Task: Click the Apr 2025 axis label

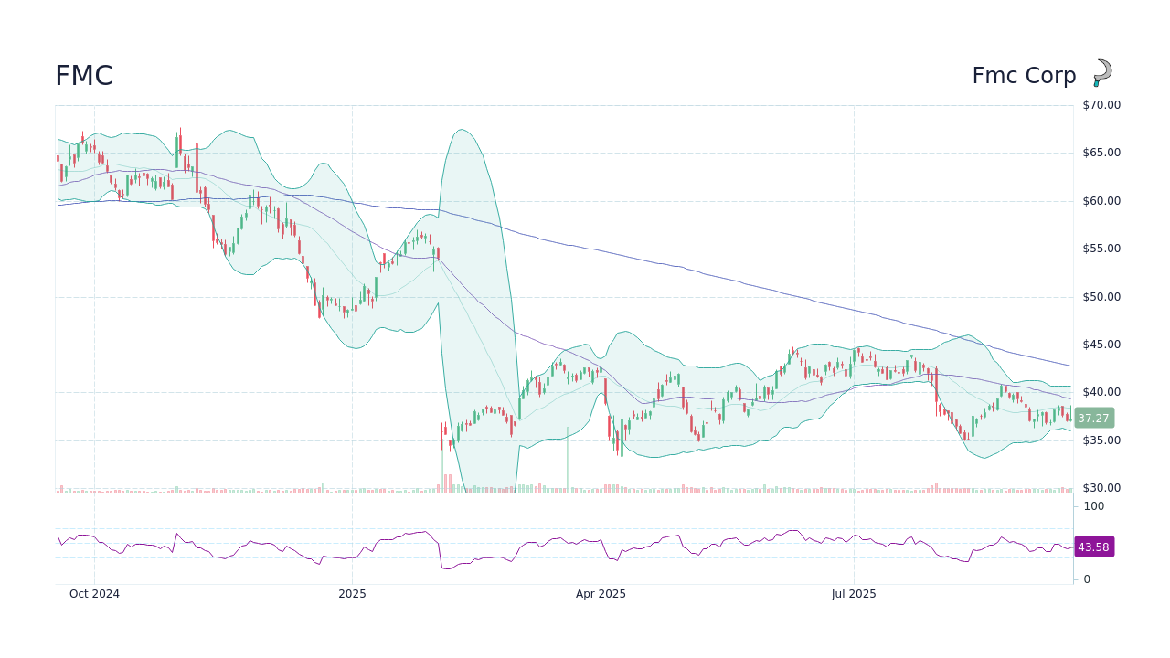Action: (601, 594)
